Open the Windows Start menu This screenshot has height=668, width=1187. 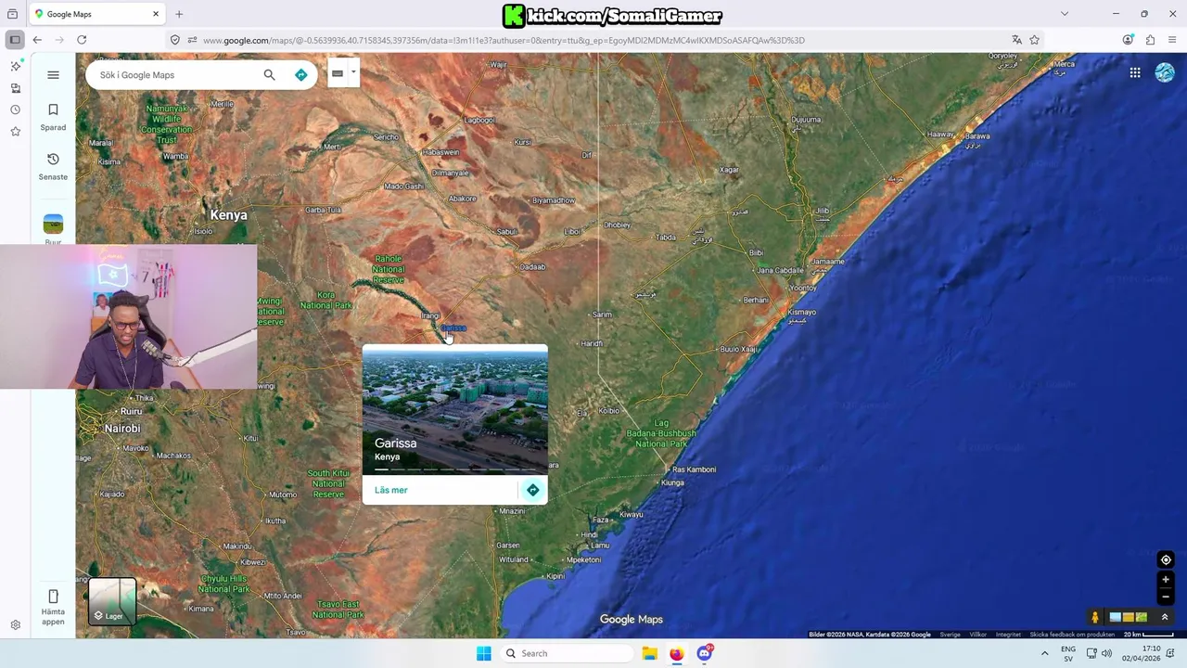(483, 653)
